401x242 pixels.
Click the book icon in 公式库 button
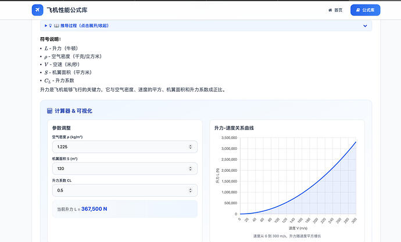click(357, 10)
